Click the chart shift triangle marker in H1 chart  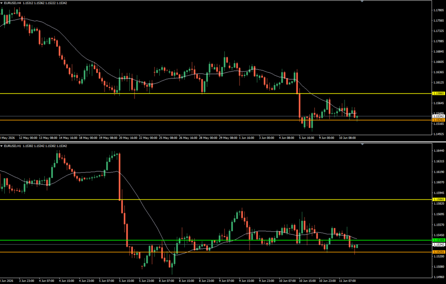[x=362, y=145]
